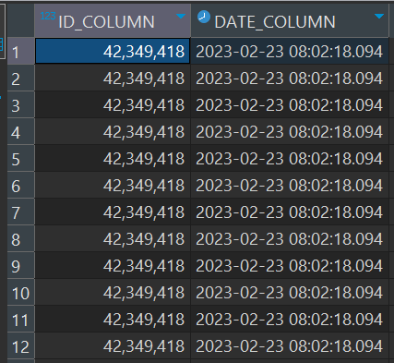Click ID_COLUMN cell in row 3
The height and width of the screenshot is (363, 394).
tap(113, 104)
